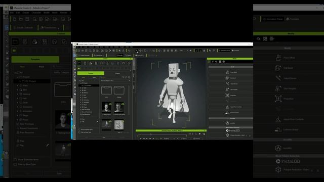Click Create Character in center window toolbar

coord(84,55)
